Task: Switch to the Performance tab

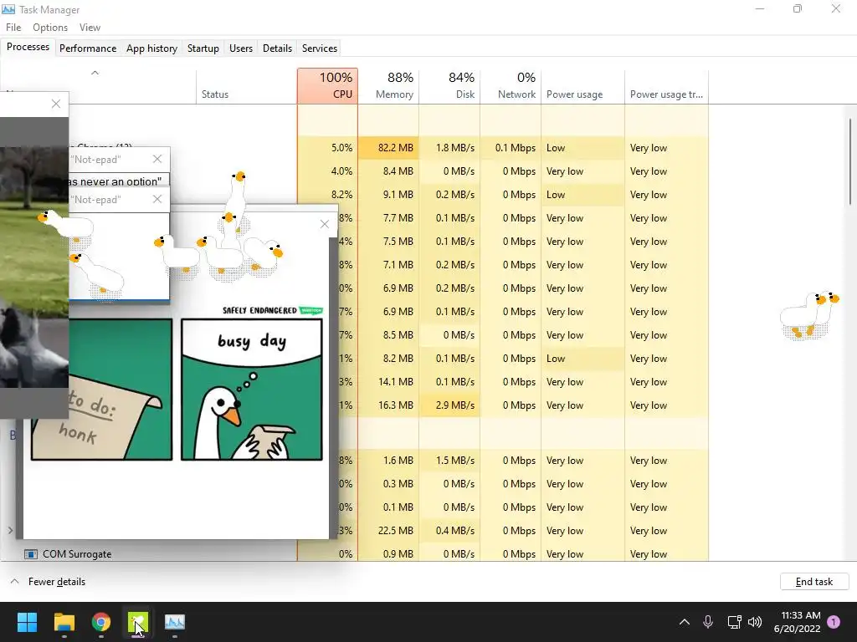Action: pos(87,48)
